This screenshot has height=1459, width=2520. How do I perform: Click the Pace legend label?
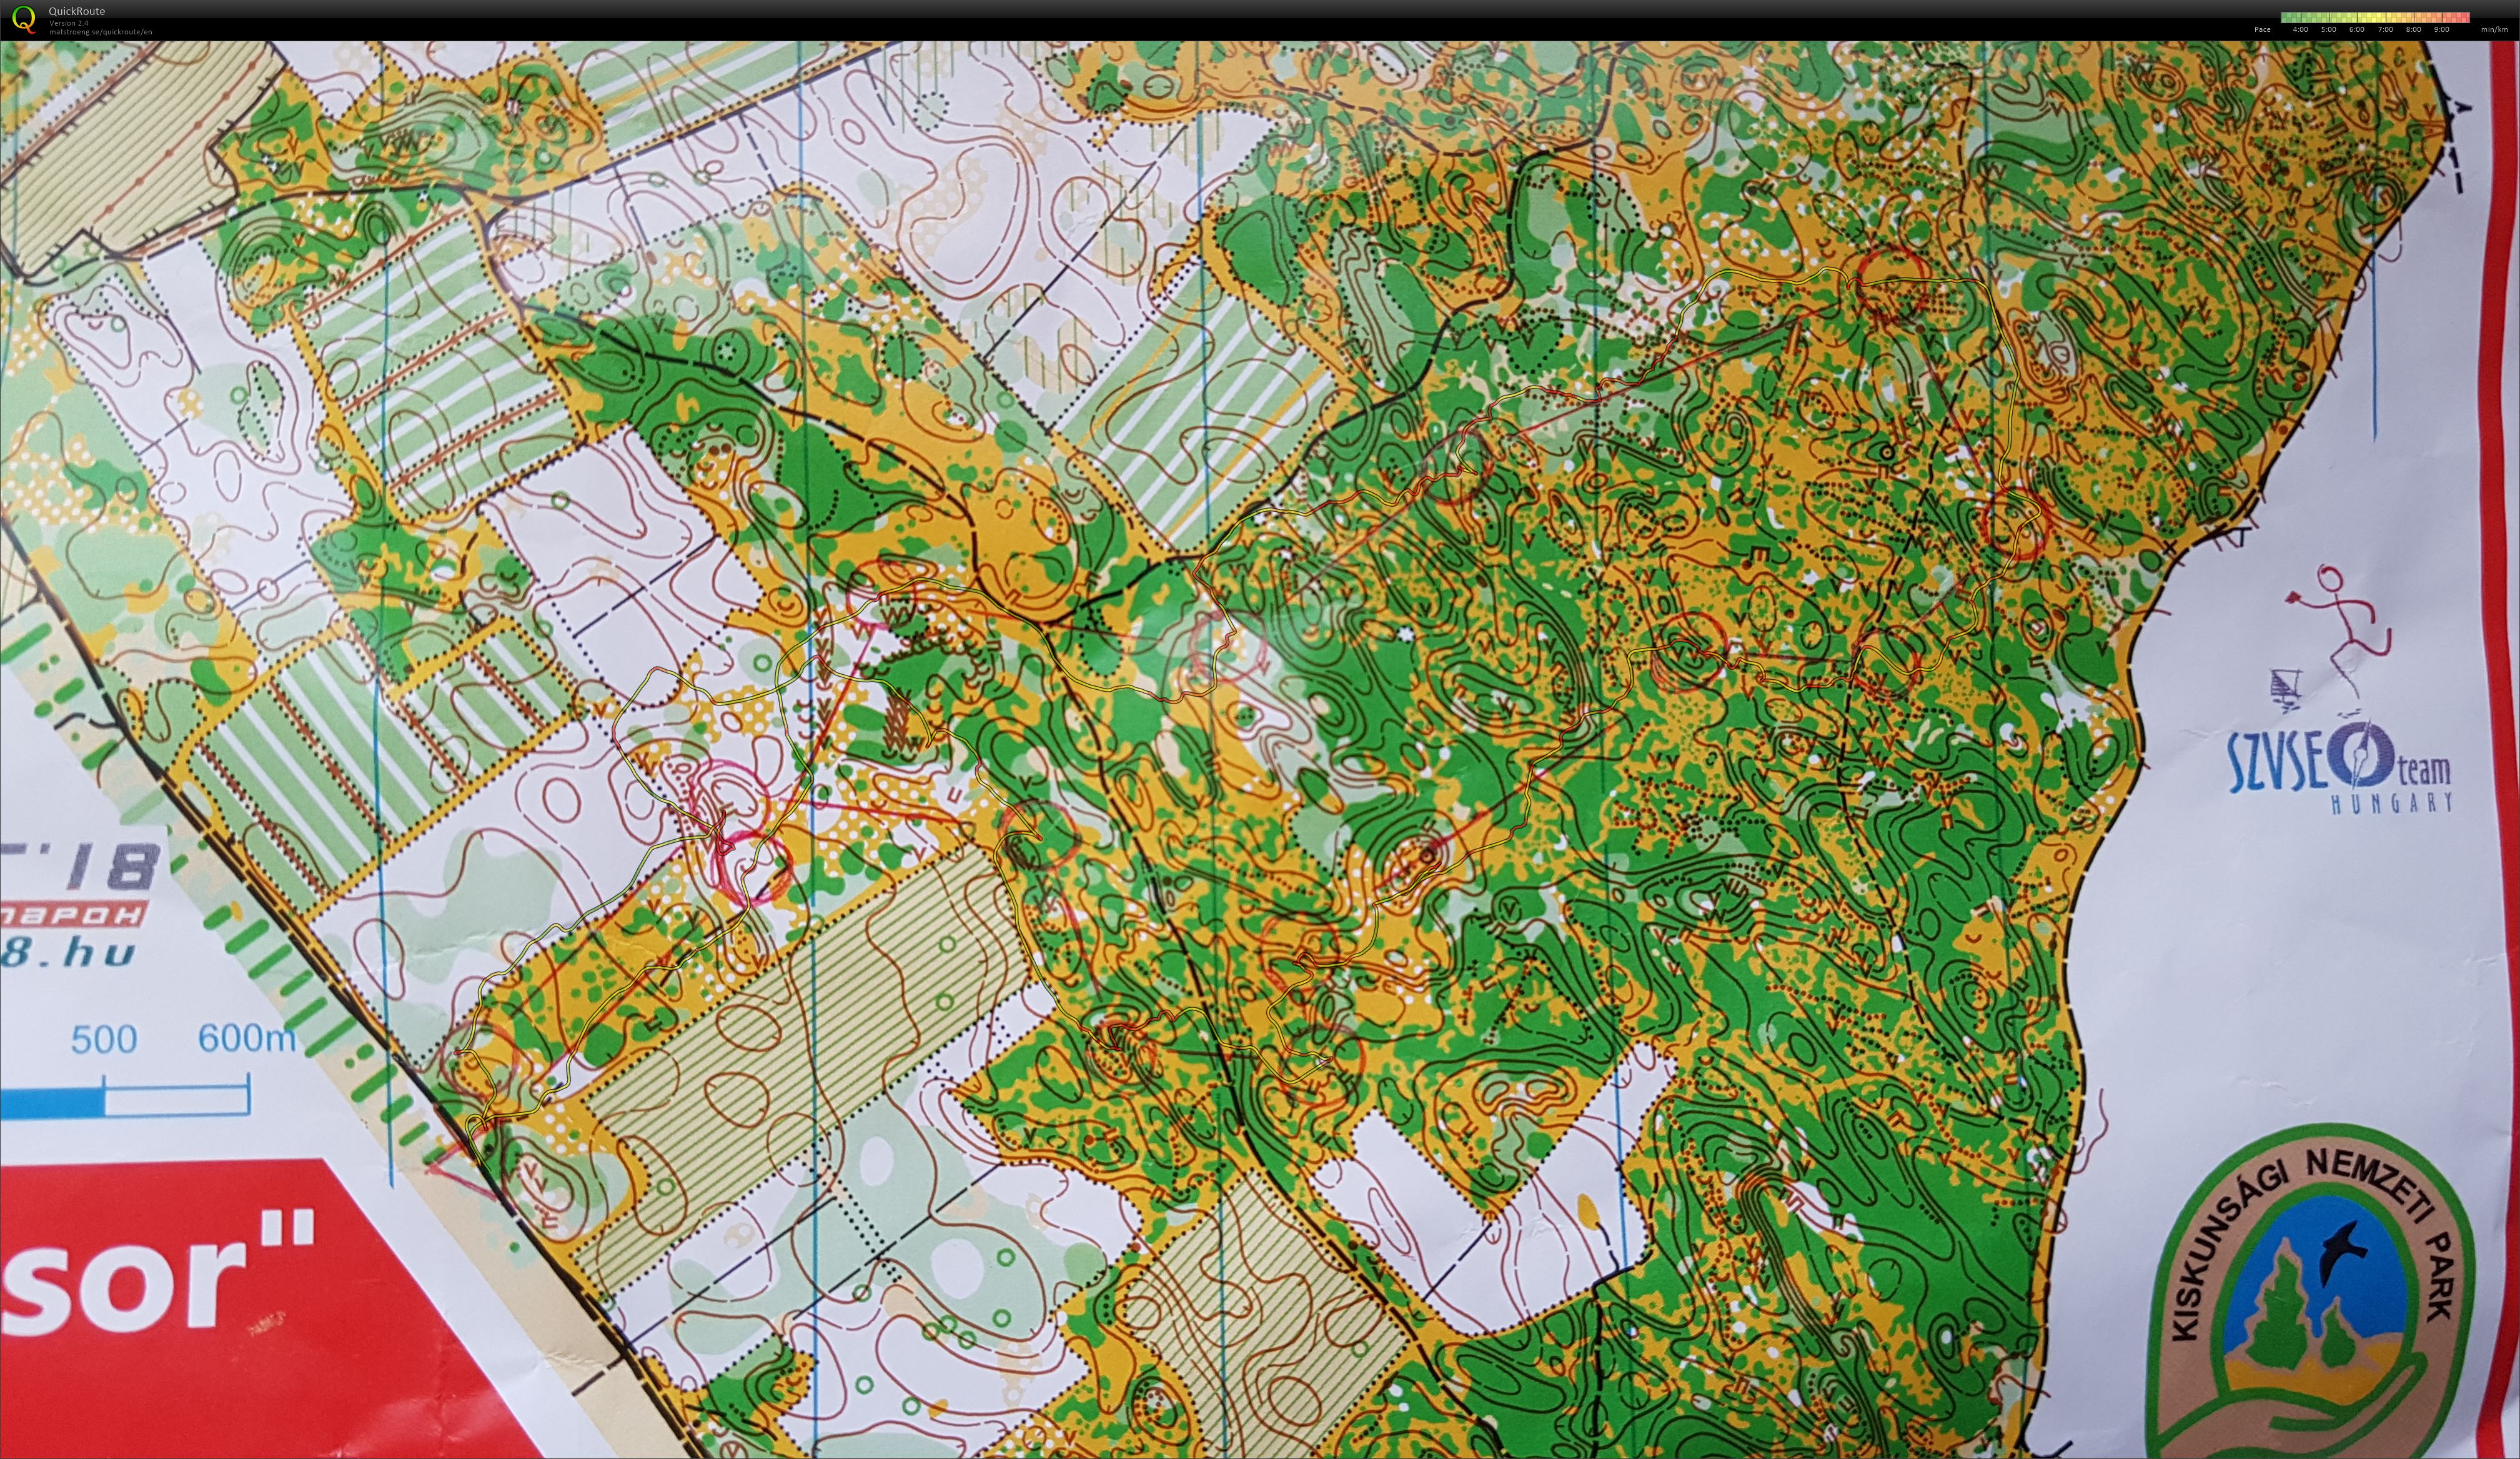pyautogui.click(x=2263, y=30)
